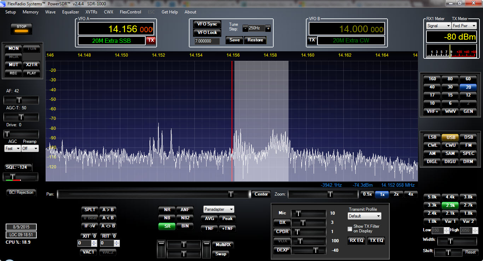Image resolution: width=483 pixels, height=261 pixels.
Task: Open the Panadapter display mode dropdown
Action: tap(219, 209)
